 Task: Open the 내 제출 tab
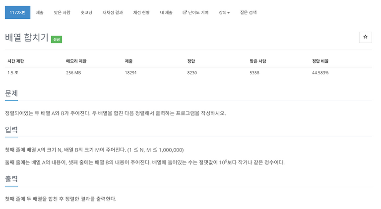[x=166, y=12]
